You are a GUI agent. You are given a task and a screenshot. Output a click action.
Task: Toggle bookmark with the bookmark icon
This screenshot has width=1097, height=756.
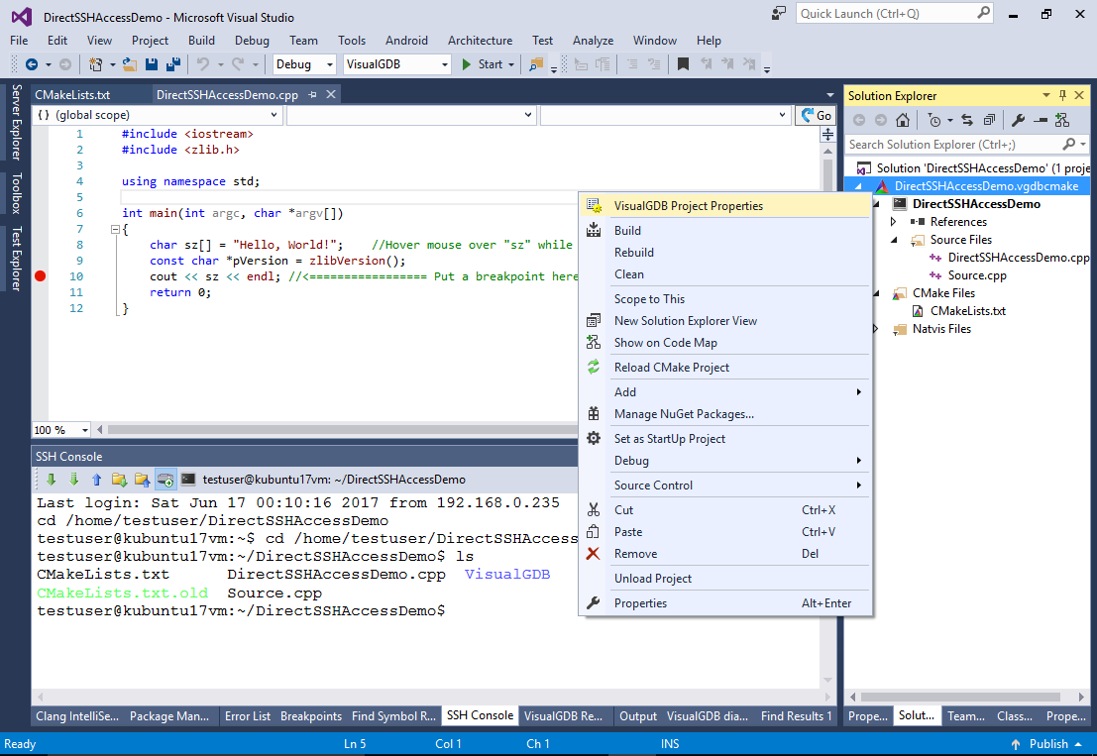pos(684,64)
